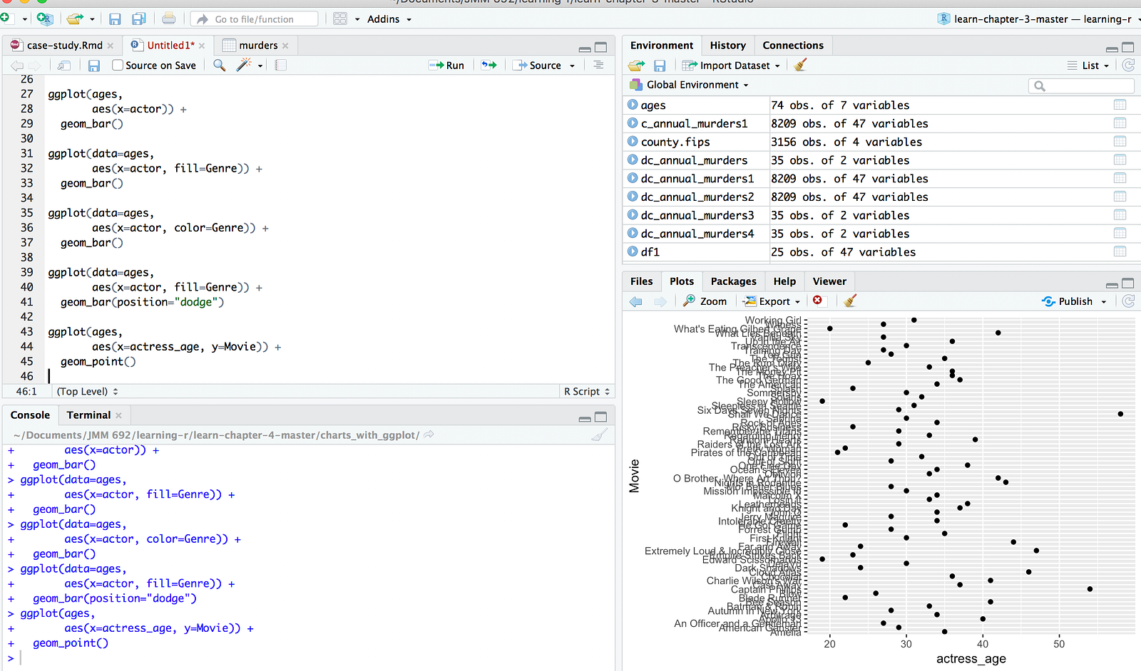Expand df1 object details
Screen dimensions: 1141x671
633,251
